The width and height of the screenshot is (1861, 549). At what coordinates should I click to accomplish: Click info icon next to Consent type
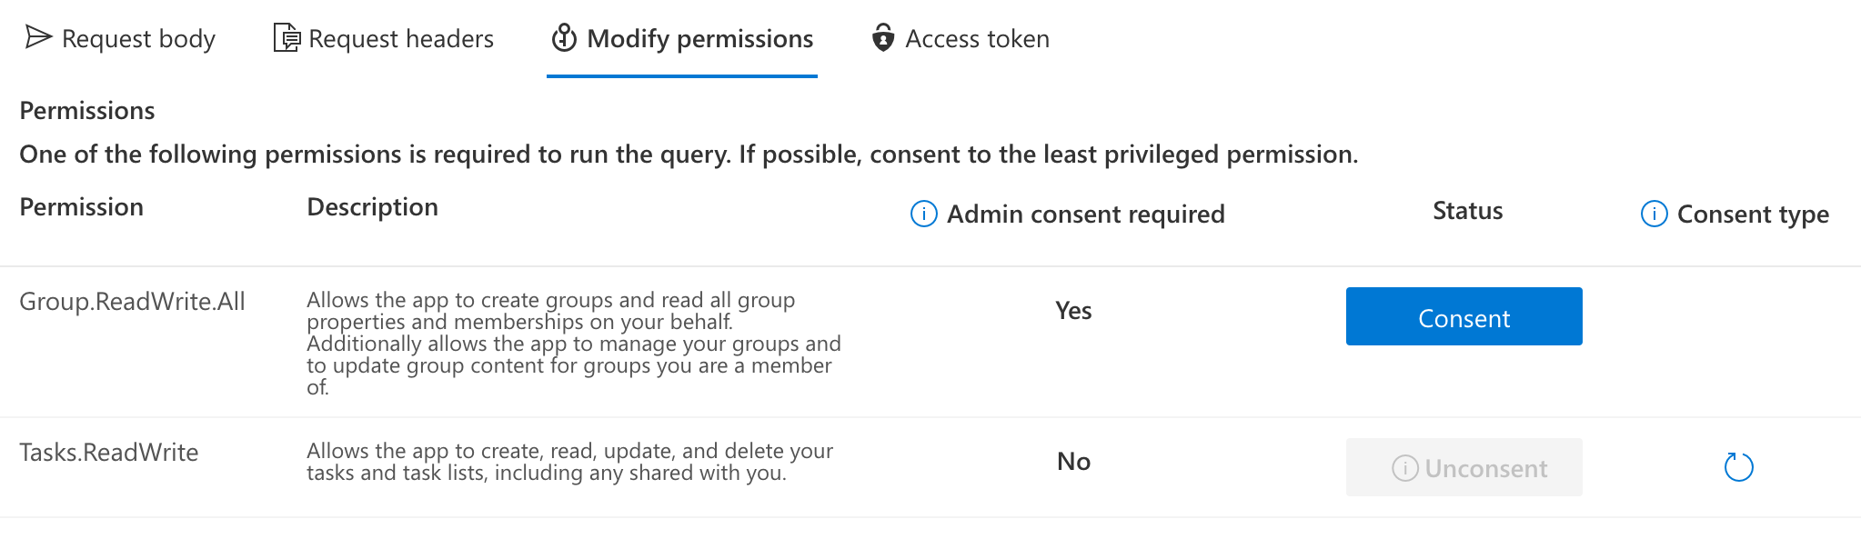point(1654,214)
